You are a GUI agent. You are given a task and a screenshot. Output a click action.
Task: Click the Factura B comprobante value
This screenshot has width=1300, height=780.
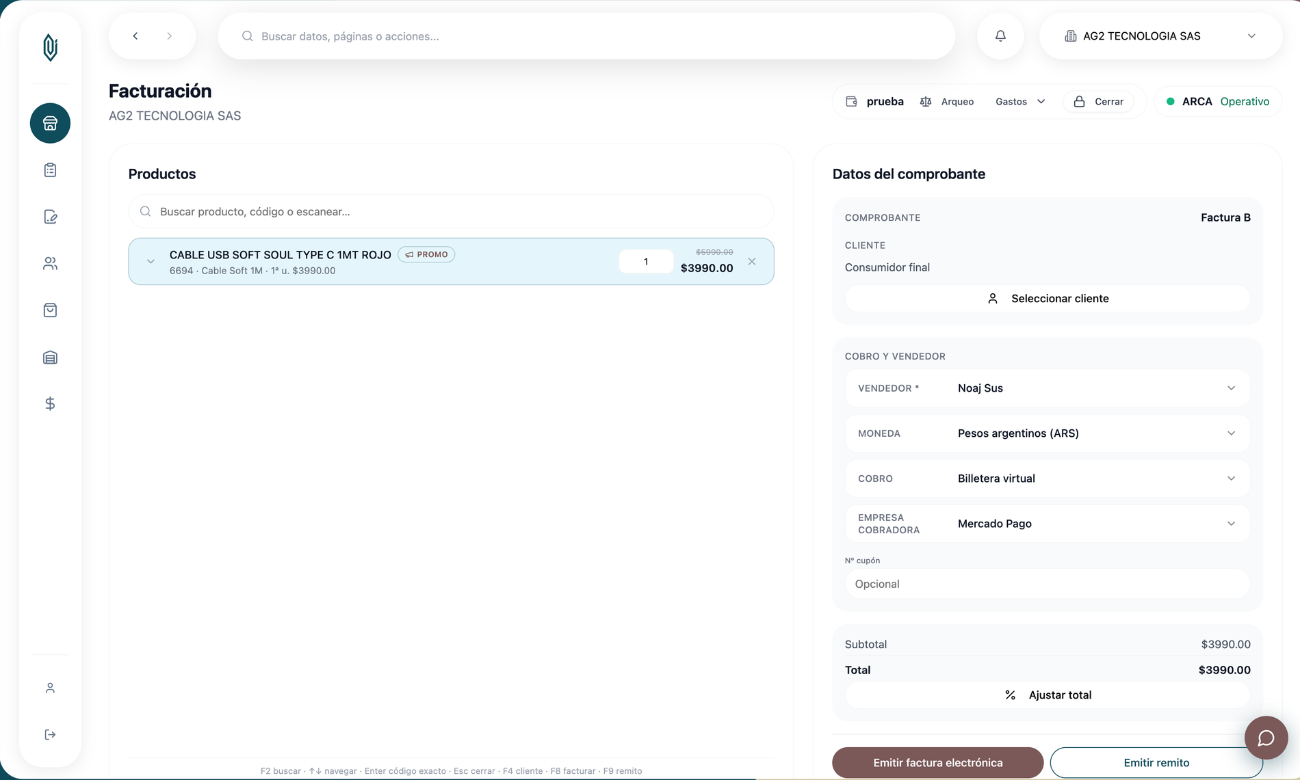[x=1225, y=217]
